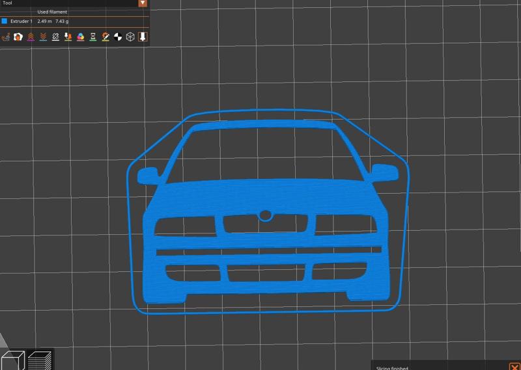The image size is (521, 370).
Task: Toggle Pause prints hourglass icon
Action: pos(93,37)
